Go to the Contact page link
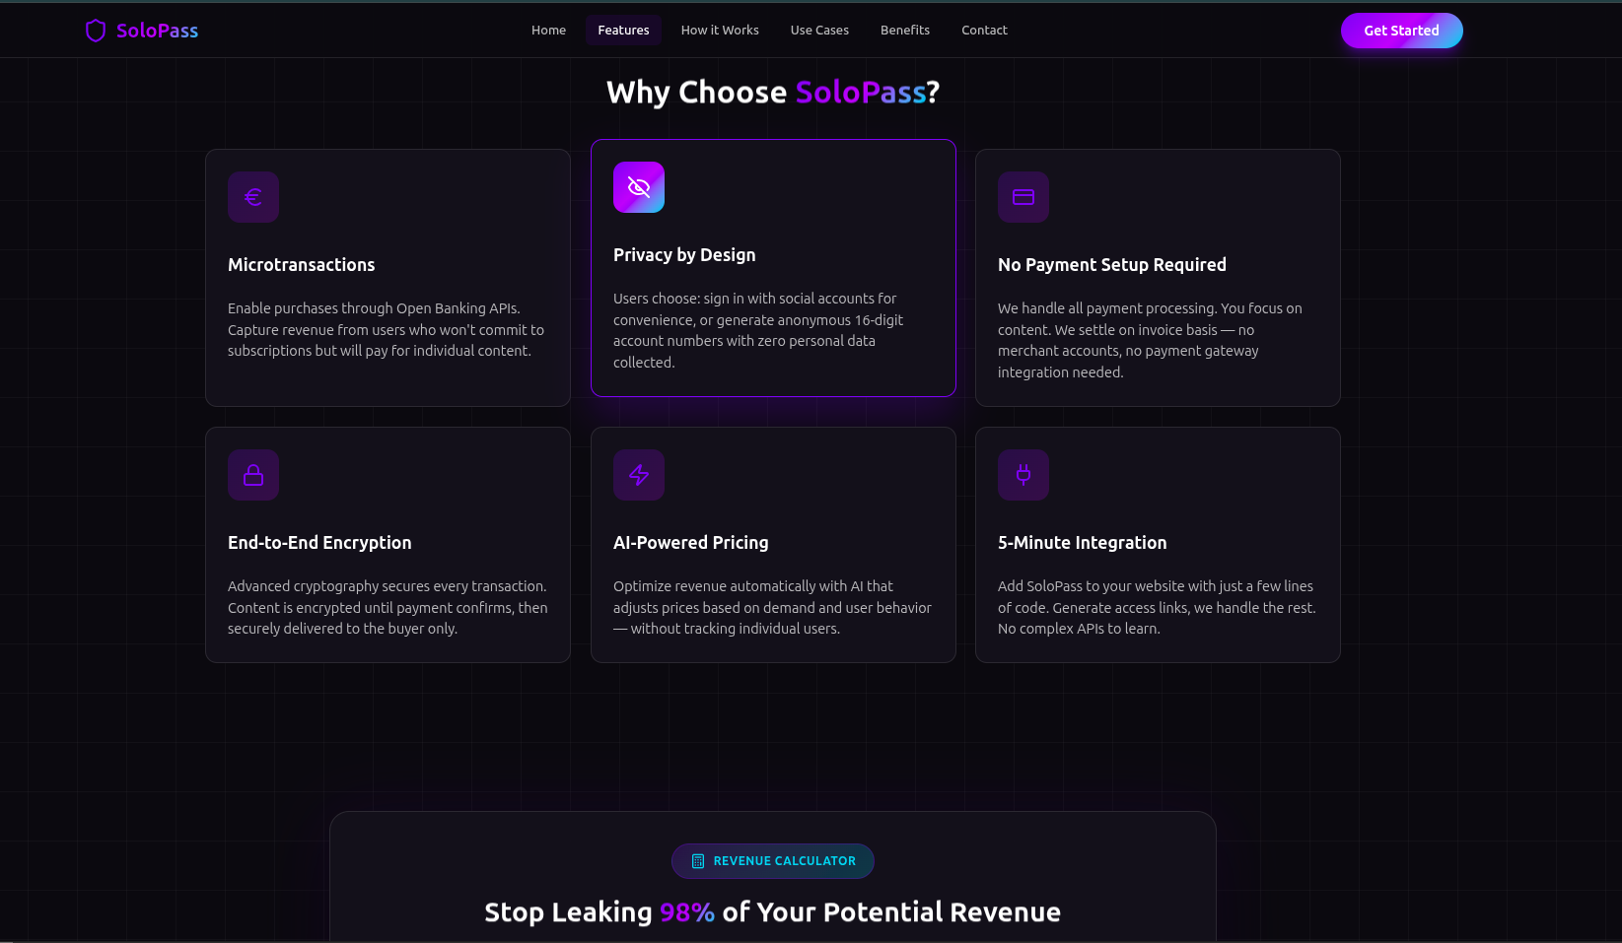The height and width of the screenshot is (943, 1622). [x=984, y=31]
